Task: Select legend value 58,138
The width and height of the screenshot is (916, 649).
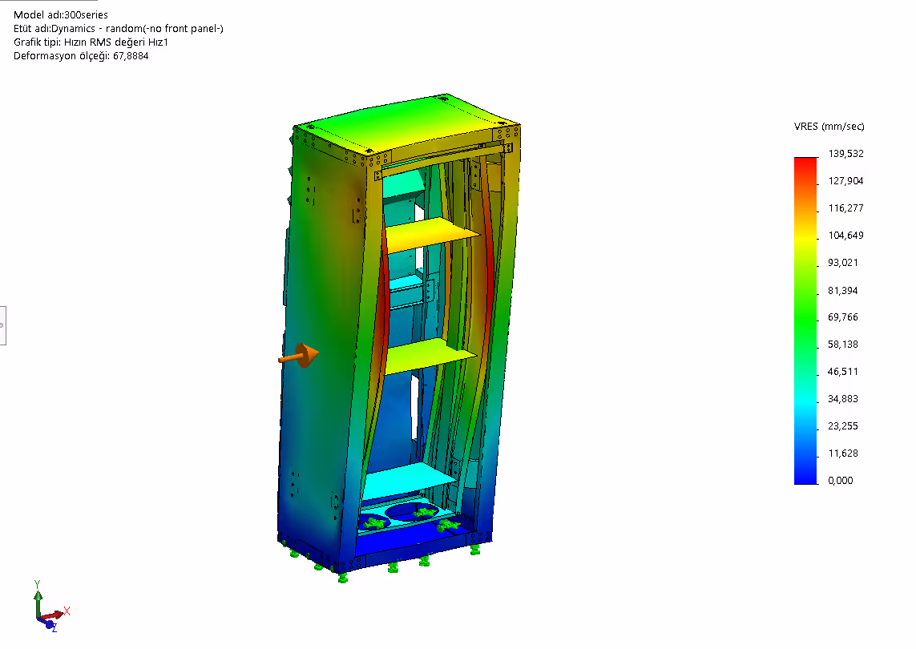Action: click(843, 345)
